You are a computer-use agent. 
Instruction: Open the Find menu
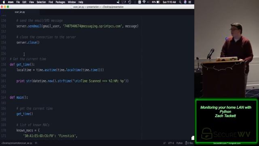51,2
